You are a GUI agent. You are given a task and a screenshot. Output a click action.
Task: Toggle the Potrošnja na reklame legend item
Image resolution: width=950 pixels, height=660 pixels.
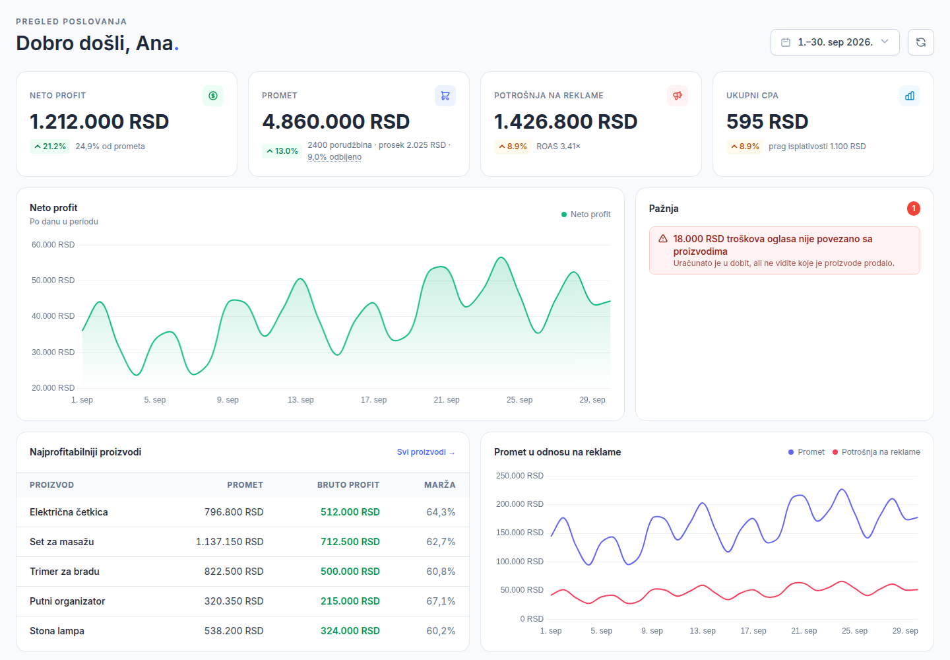click(876, 452)
